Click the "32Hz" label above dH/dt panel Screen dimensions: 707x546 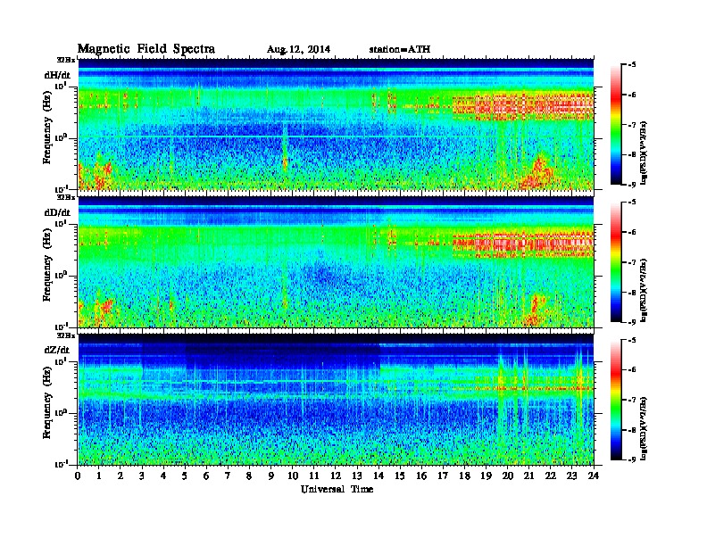tap(66, 60)
